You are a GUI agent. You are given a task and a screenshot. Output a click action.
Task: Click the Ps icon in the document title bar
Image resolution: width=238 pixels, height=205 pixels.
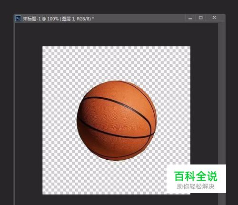click(18, 18)
